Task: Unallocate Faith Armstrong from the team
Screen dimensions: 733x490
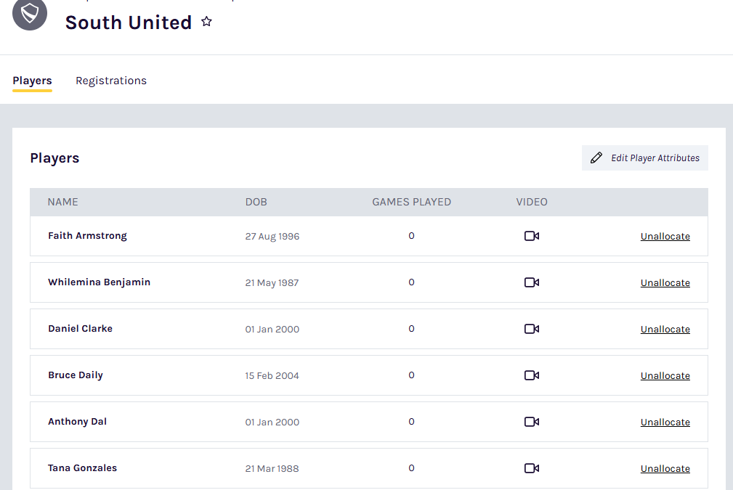Action: click(x=665, y=237)
